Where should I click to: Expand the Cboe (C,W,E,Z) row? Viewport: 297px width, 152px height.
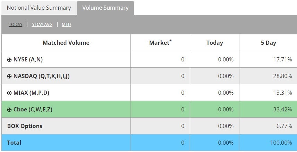click(9, 110)
